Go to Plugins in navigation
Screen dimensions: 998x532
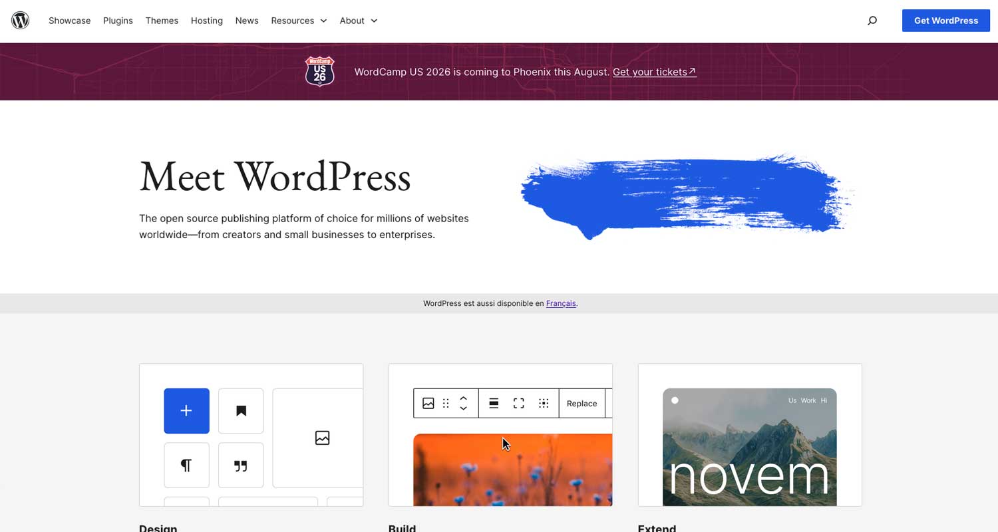(x=118, y=21)
